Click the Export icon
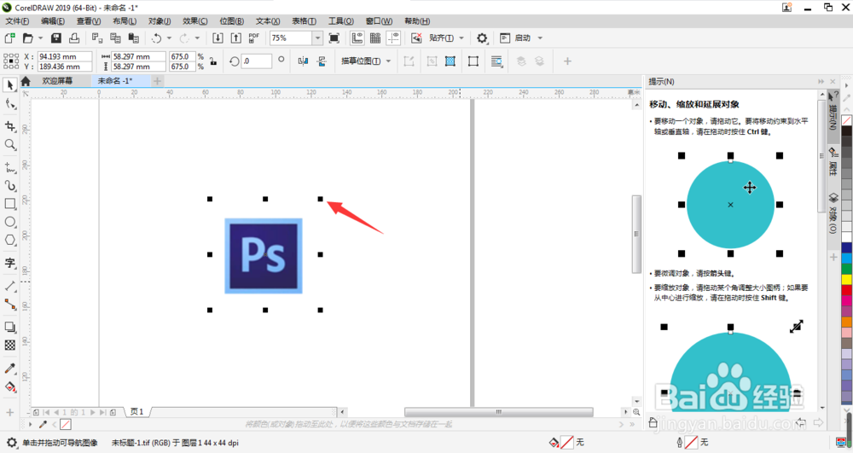The image size is (853, 453). coord(235,38)
